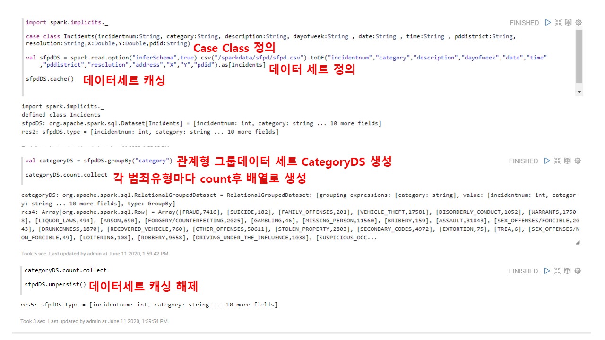The height and width of the screenshot is (340, 605).
Task: Click the editor scrollbar down arrow
Action: (579, 92)
